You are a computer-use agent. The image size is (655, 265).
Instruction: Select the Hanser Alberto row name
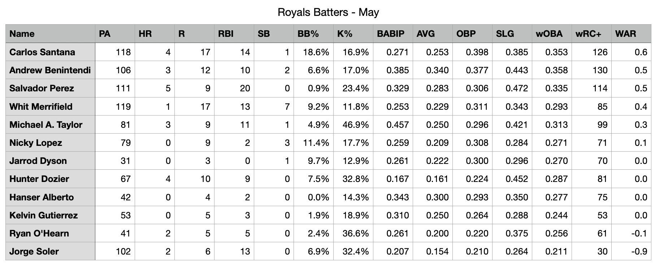(42, 197)
